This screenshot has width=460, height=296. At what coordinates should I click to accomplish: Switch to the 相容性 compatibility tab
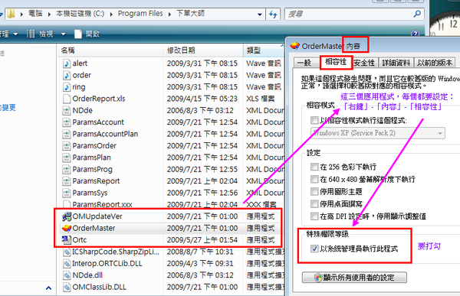tap(336, 62)
